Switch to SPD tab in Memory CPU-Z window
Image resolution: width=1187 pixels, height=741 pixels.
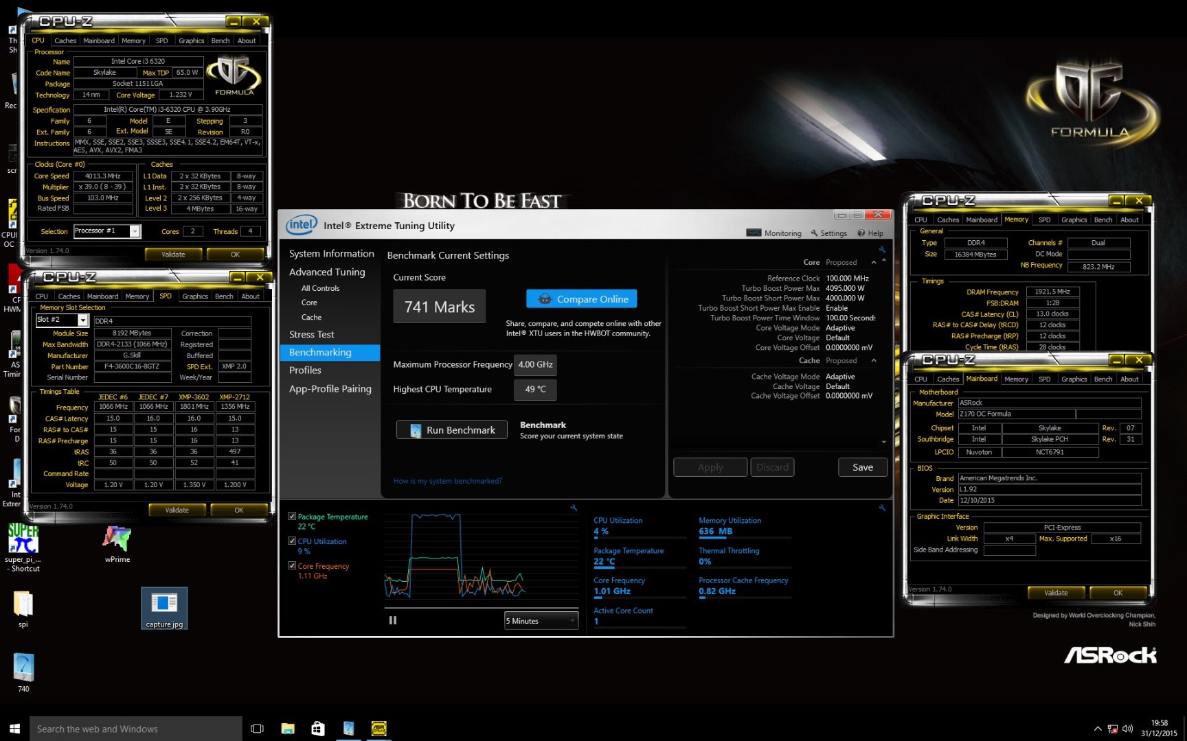point(1044,220)
